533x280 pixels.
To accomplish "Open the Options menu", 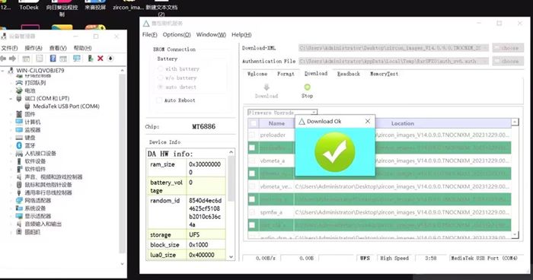I will click(177, 35).
